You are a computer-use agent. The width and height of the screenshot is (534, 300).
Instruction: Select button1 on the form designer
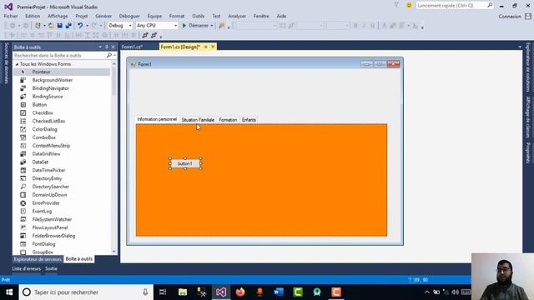pyautogui.click(x=185, y=163)
